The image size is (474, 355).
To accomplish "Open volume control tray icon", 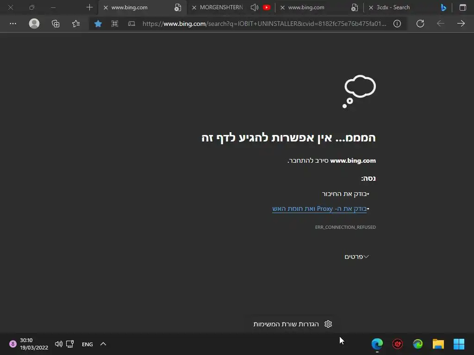I will click(x=59, y=344).
